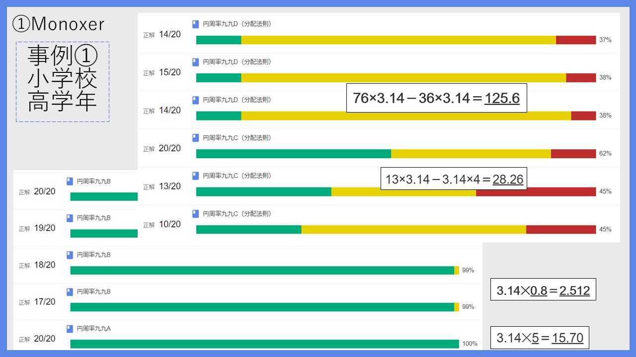
Task: Click the 100% percentage label
Action: tap(470, 344)
